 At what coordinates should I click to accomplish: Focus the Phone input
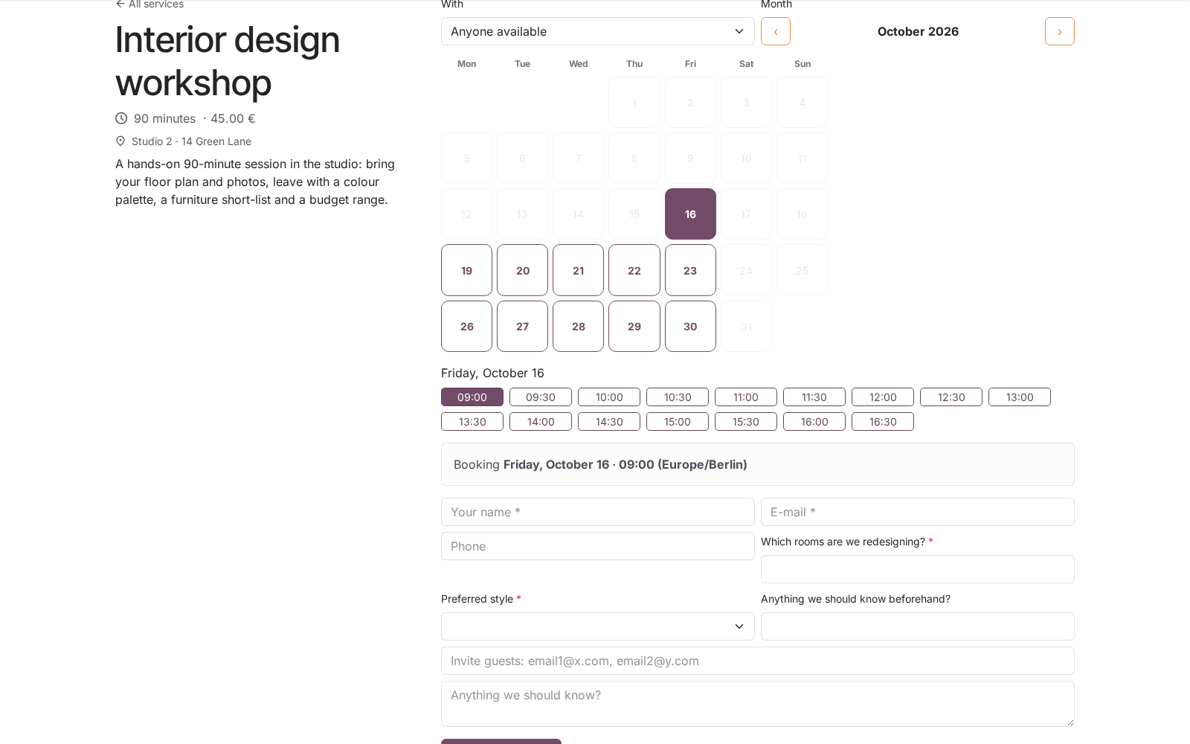pyautogui.click(x=597, y=546)
